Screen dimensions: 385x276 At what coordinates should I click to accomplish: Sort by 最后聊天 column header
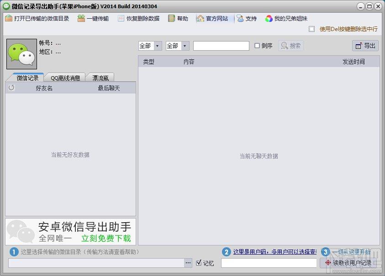coord(109,88)
